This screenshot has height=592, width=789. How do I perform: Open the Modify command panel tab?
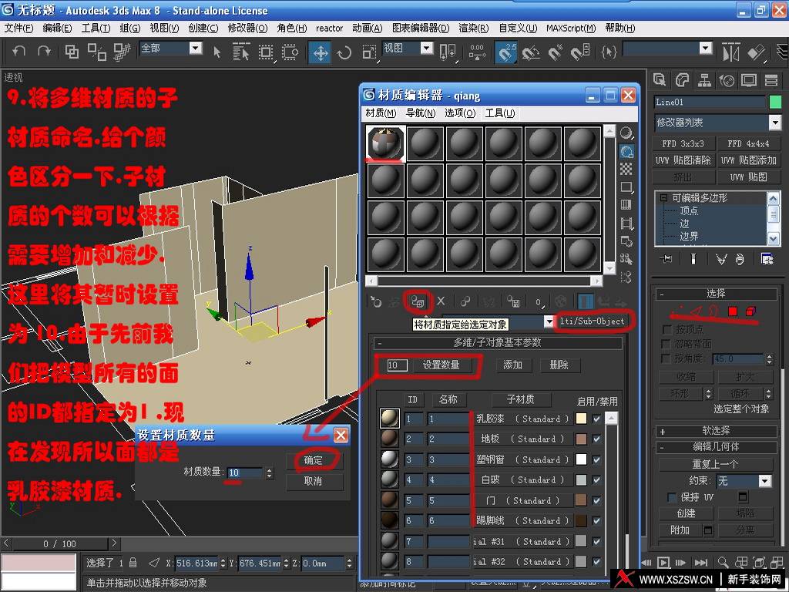pyautogui.click(x=683, y=79)
